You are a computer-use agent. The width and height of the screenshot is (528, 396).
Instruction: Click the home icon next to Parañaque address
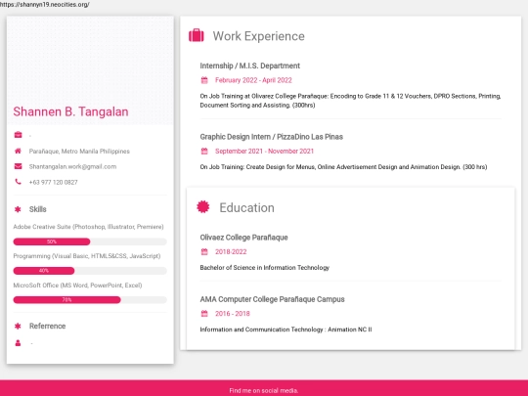click(18, 151)
